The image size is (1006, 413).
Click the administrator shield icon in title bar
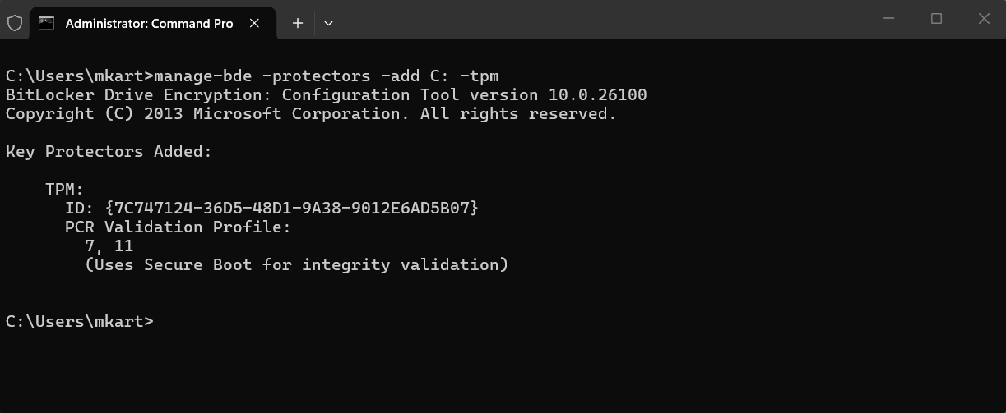coord(15,23)
